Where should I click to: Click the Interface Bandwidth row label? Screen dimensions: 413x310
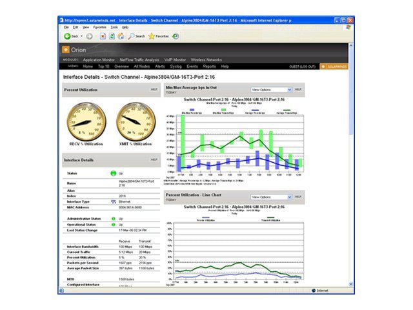coord(83,247)
